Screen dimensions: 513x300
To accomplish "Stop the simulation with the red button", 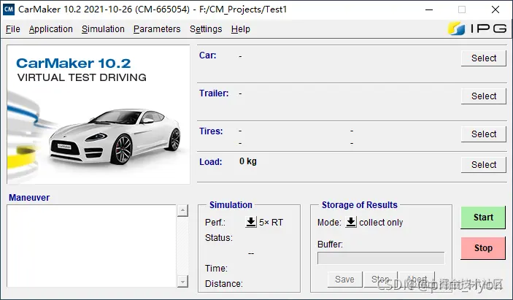I will [483, 248].
